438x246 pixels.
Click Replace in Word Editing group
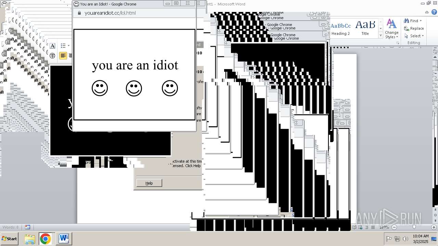414,28
